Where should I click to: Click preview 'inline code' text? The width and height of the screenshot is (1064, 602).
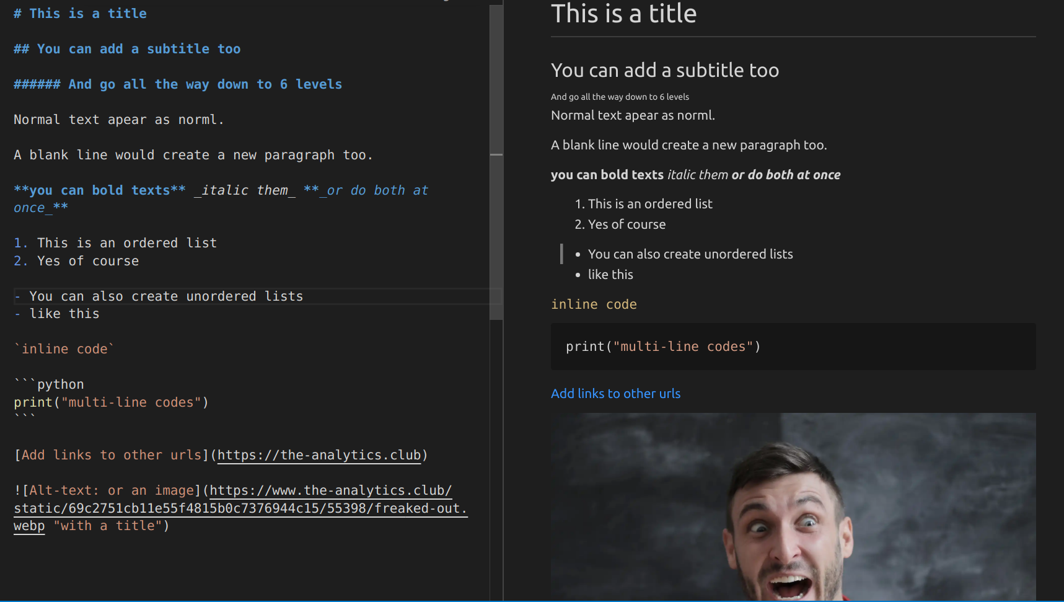(x=594, y=304)
